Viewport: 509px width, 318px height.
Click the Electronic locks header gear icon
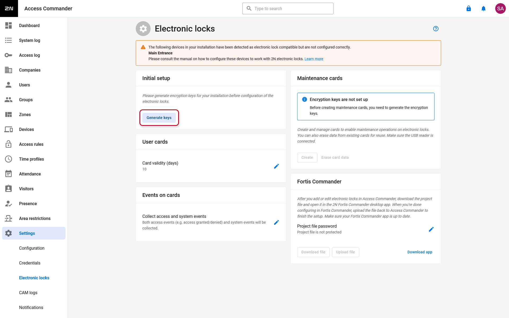coord(143,29)
